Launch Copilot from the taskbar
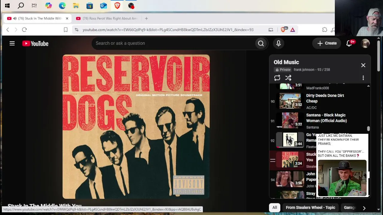The width and height of the screenshot is (383, 215). pos(48,5)
